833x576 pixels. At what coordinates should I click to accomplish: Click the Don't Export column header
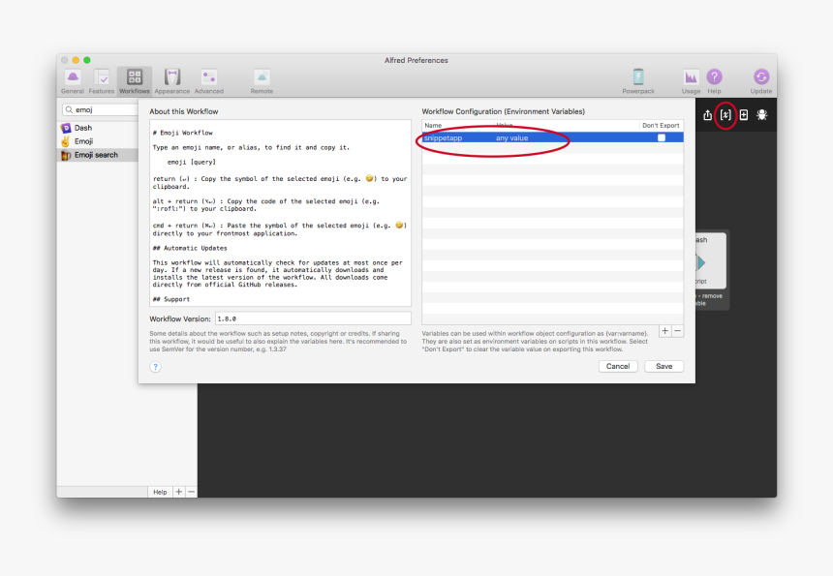coord(661,126)
